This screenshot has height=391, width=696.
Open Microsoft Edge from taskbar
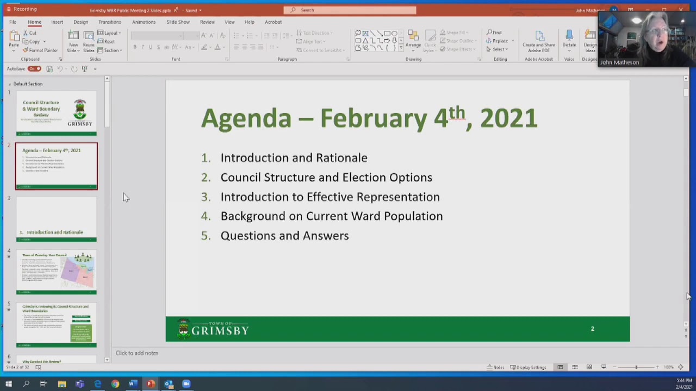point(97,384)
